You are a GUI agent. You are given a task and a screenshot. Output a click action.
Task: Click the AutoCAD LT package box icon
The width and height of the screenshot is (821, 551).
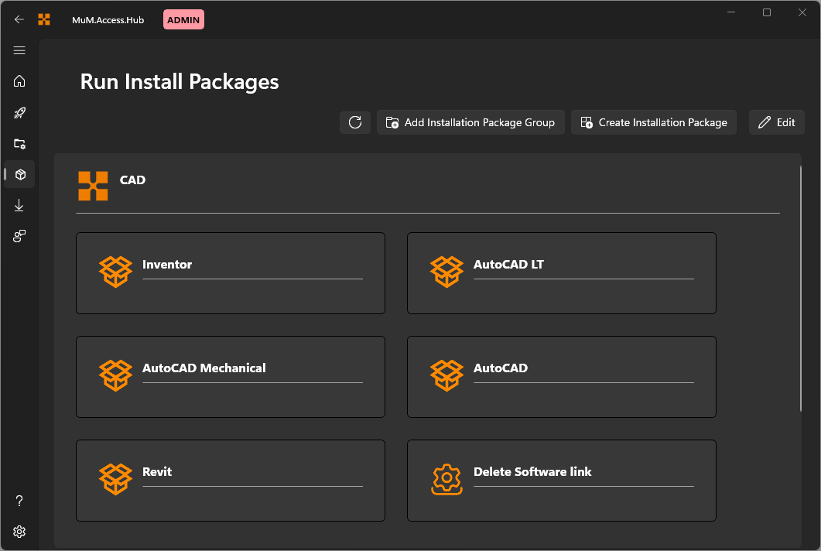click(x=446, y=272)
